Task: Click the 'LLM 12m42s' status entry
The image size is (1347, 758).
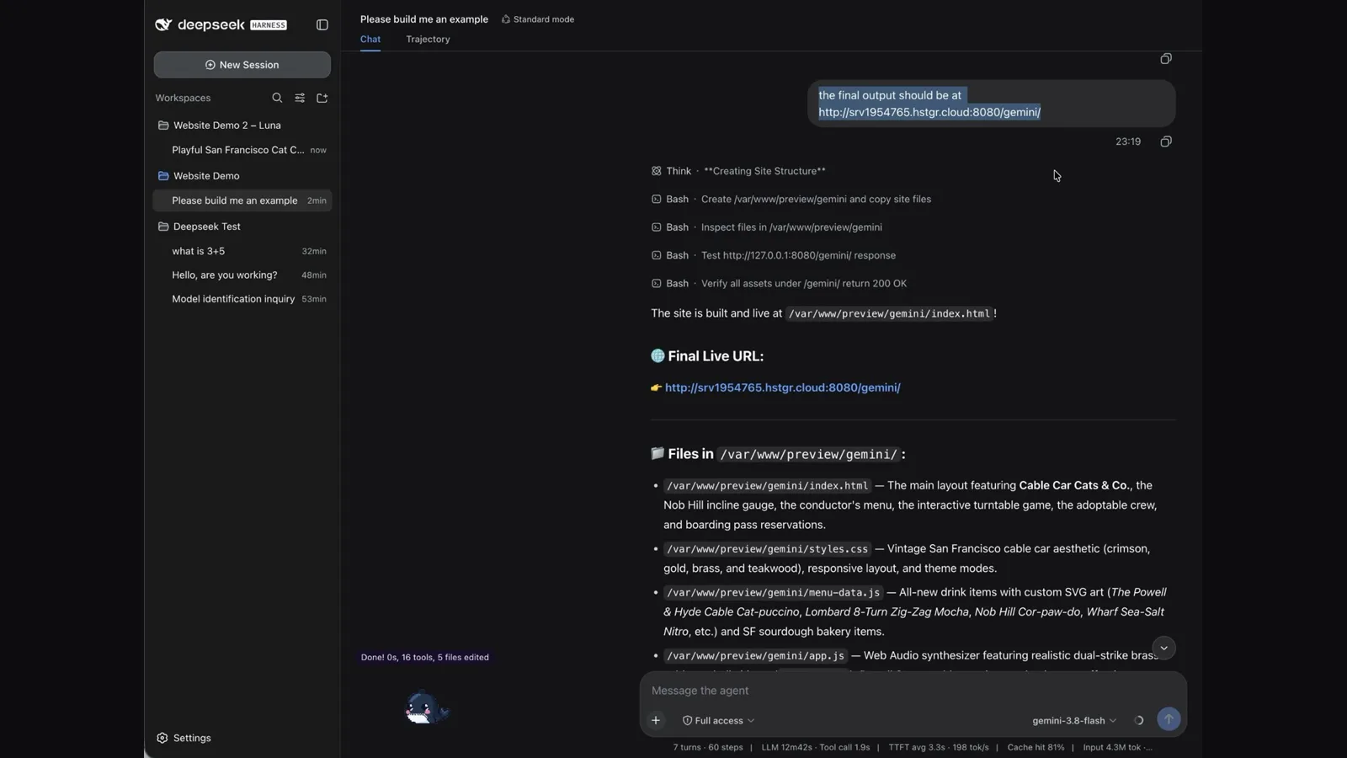Action: (x=816, y=747)
